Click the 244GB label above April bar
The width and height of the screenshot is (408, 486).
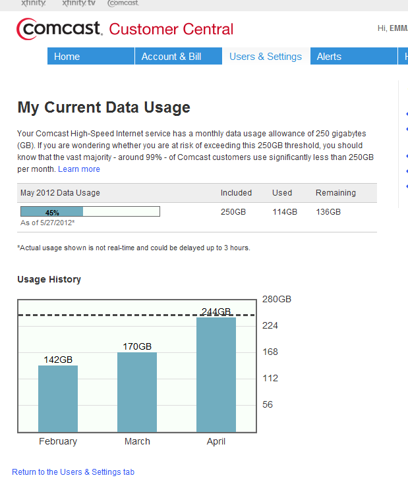click(216, 312)
